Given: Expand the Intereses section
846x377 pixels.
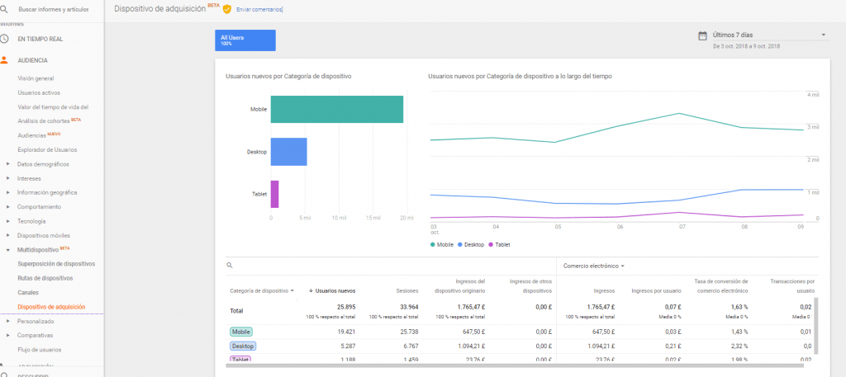Looking at the screenshot, I should pos(7,178).
